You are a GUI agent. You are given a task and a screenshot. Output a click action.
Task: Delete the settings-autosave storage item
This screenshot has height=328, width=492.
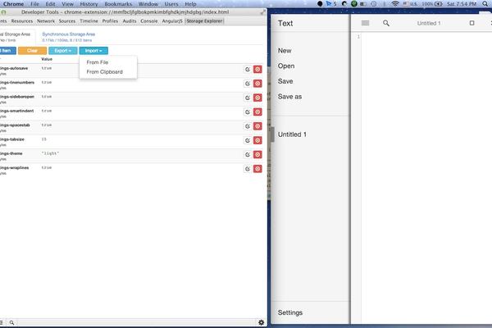click(x=257, y=70)
